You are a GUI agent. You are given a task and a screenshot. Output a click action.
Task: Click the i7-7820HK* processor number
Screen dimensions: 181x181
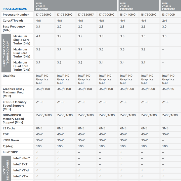tap(86, 15)
